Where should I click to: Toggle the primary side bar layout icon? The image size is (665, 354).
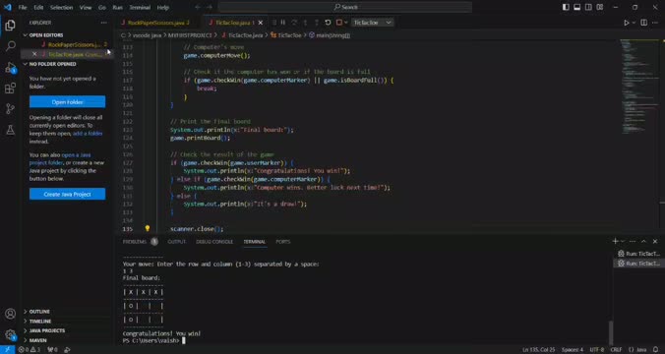coord(566,7)
